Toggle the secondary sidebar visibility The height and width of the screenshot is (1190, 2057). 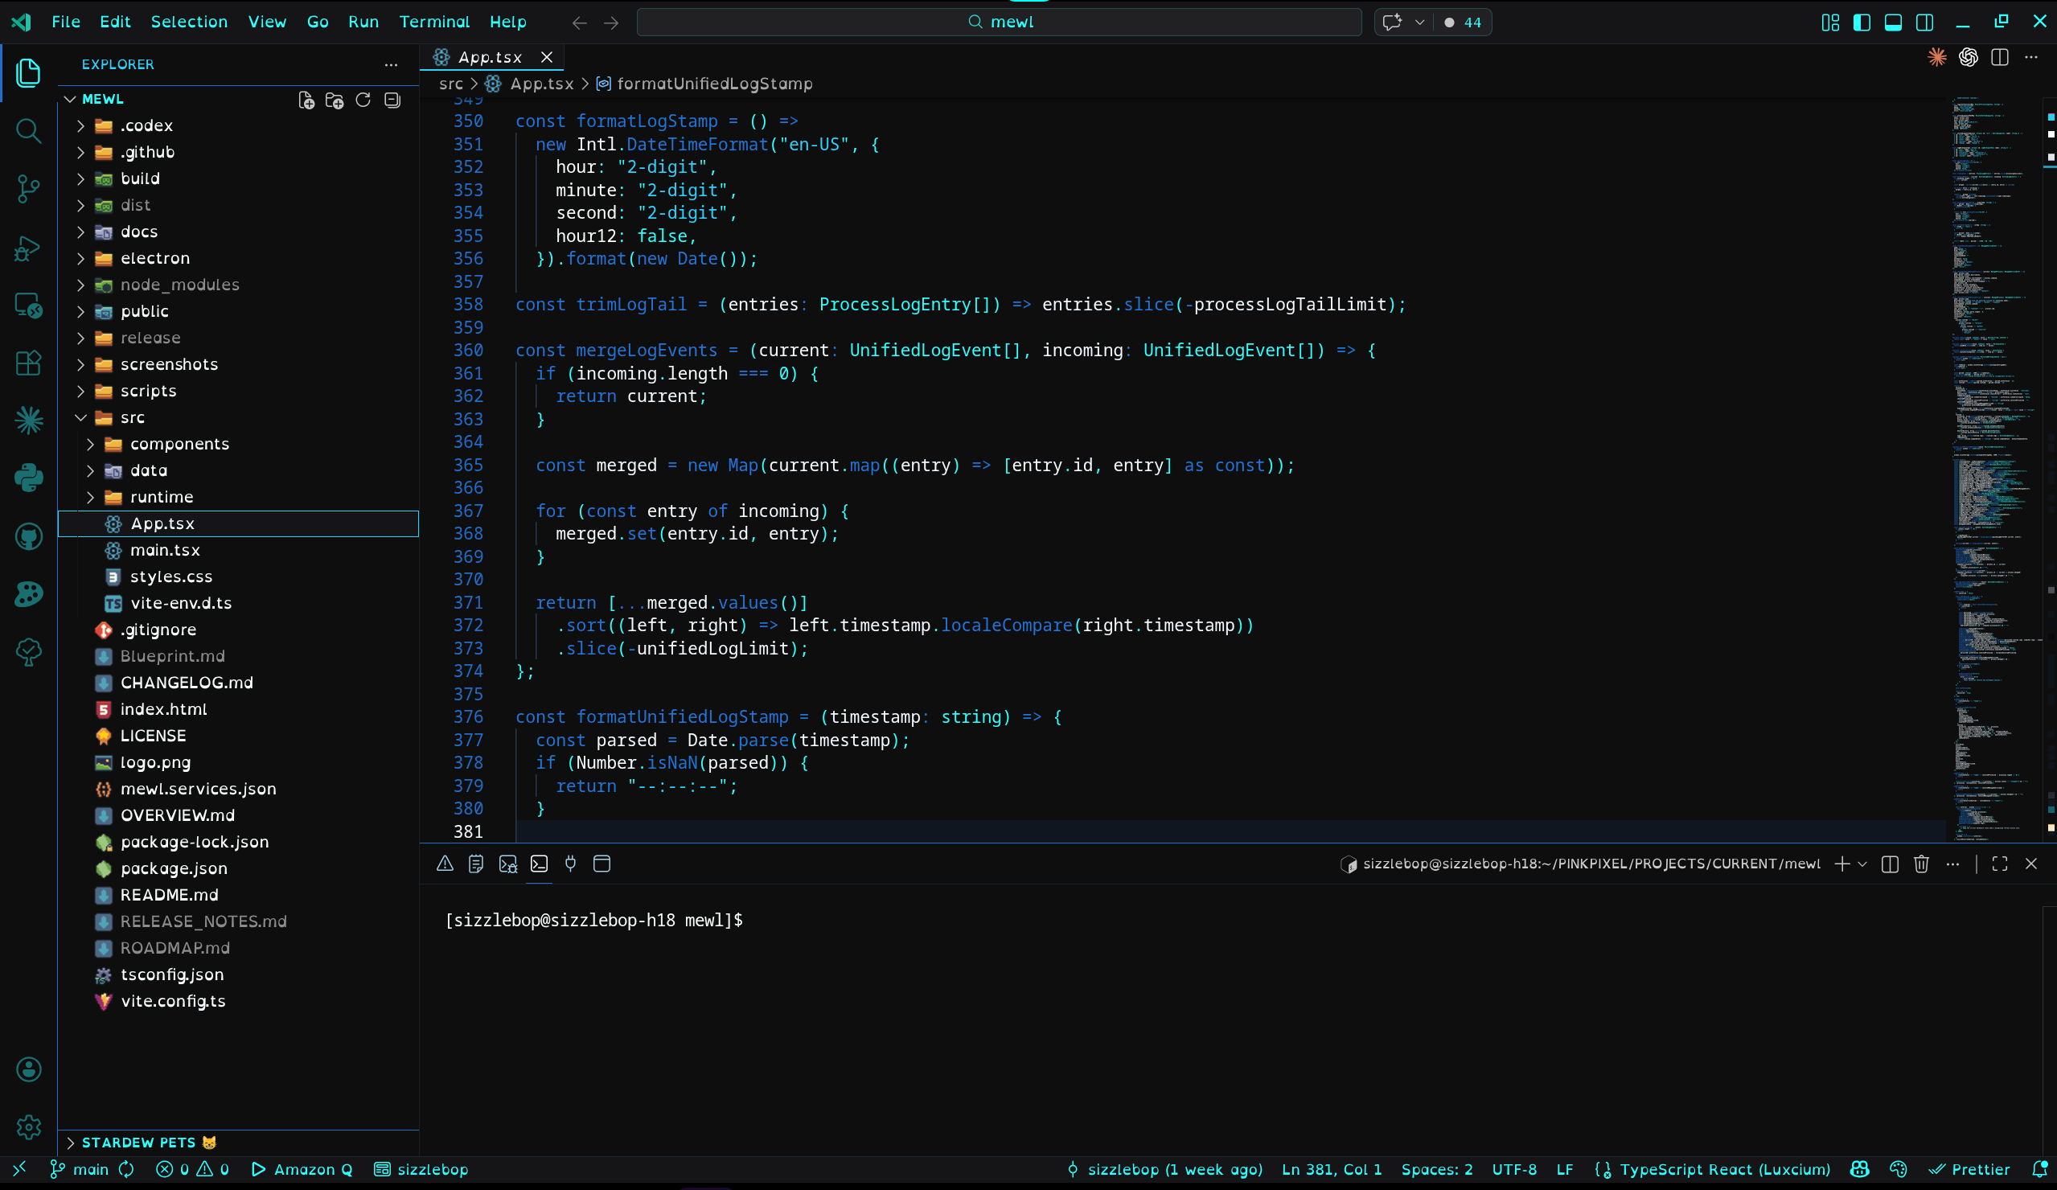click(1924, 22)
